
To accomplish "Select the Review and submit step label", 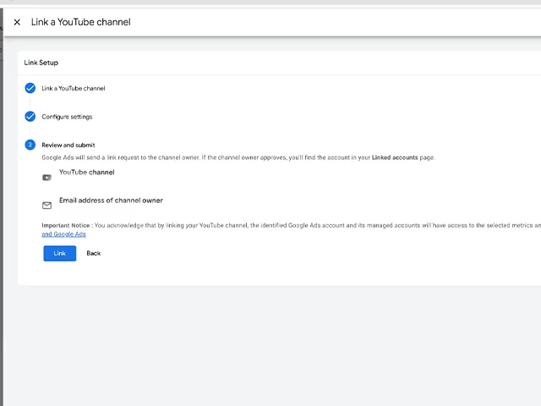I will coord(68,145).
